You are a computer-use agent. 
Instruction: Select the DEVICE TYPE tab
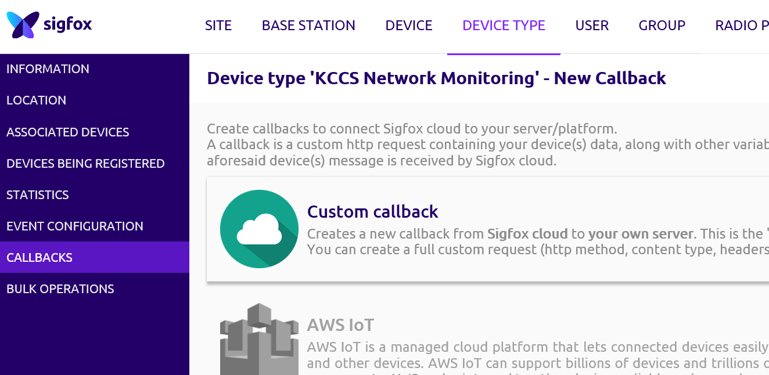point(504,26)
